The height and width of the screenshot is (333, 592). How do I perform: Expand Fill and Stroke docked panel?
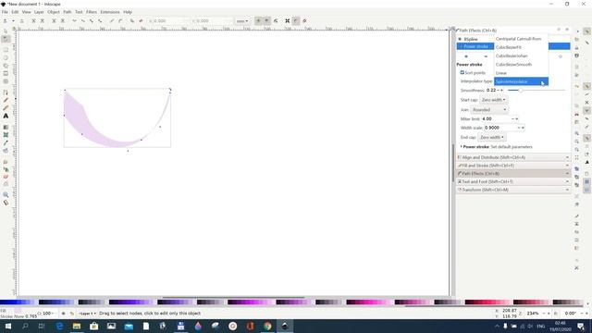pyautogui.click(x=513, y=166)
